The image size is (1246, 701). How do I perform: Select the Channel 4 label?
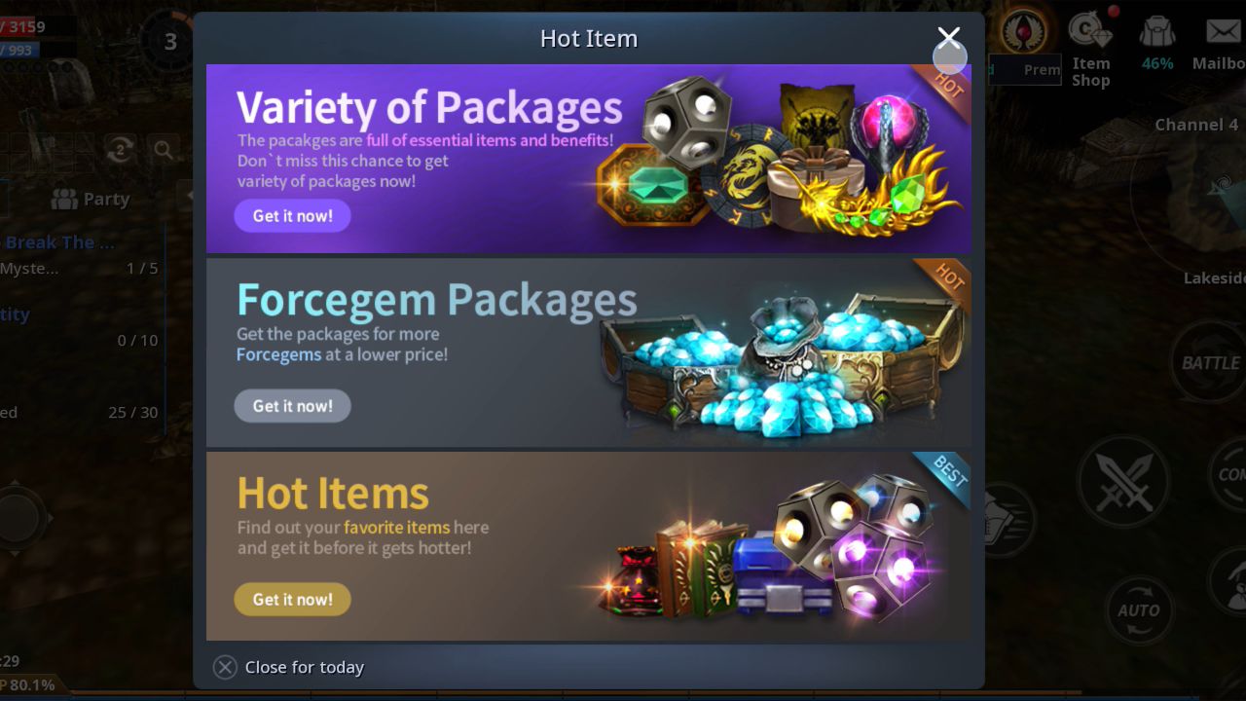[1196, 125]
